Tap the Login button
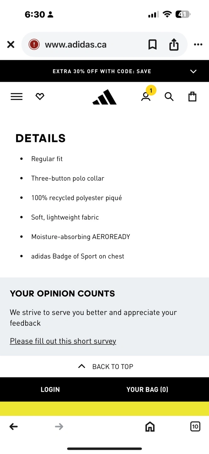Viewport: 209px width, 454px height. pyautogui.click(x=50, y=389)
